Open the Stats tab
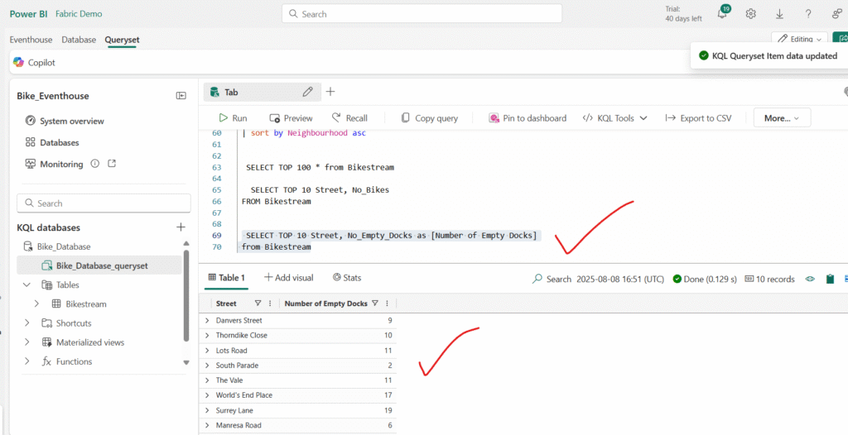 347,278
